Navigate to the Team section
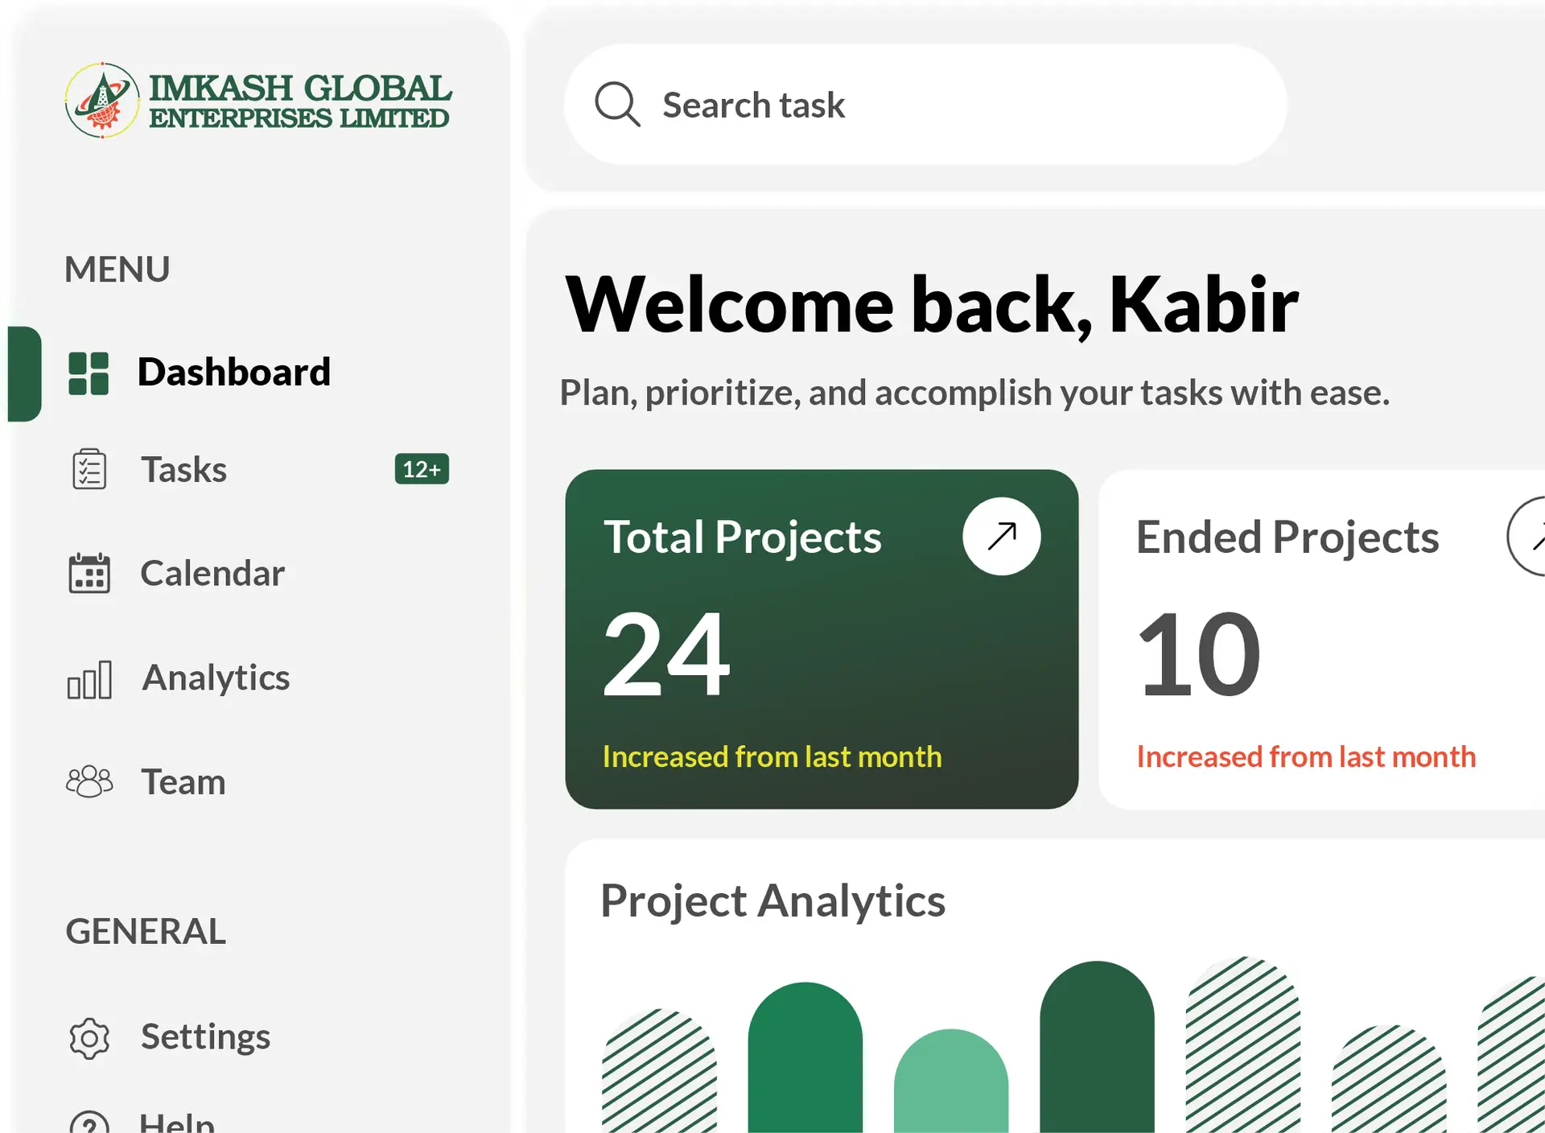The image size is (1545, 1133). pyautogui.click(x=183, y=782)
